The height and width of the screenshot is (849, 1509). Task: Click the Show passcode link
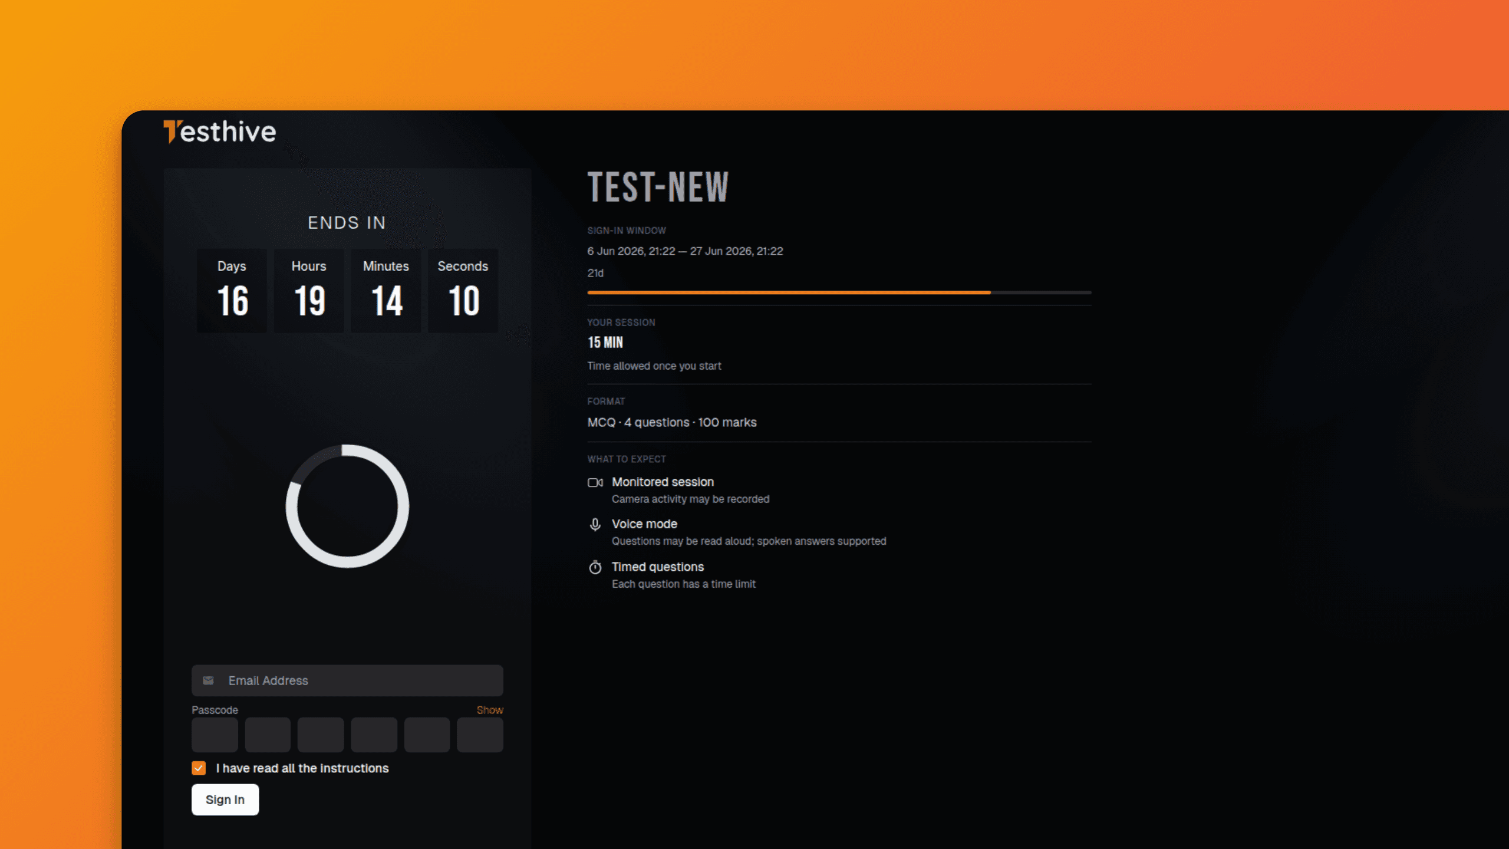pos(490,710)
